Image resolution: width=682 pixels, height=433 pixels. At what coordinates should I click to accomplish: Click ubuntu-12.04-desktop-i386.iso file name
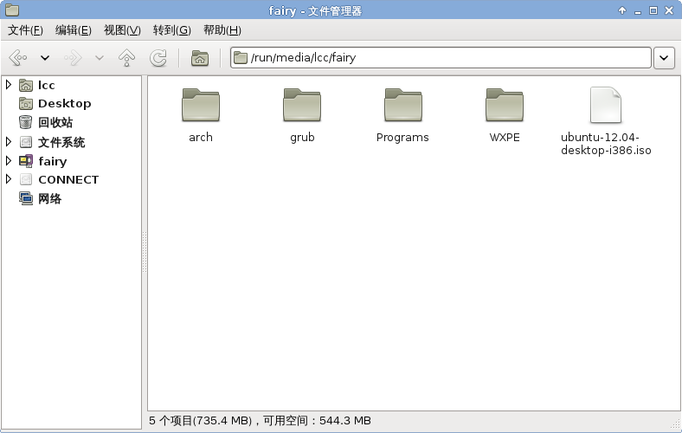pyautogui.click(x=606, y=144)
